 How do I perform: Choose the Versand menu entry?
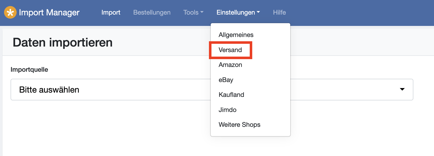click(x=230, y=50)
